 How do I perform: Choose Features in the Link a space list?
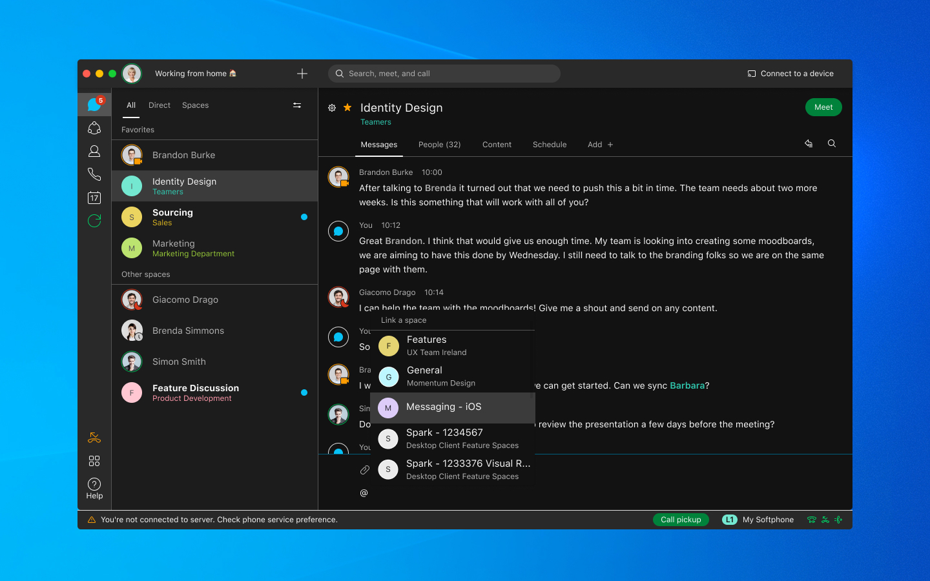453,346
